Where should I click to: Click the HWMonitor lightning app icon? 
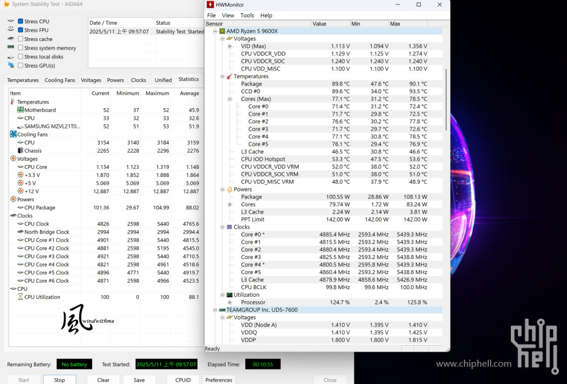210,5
